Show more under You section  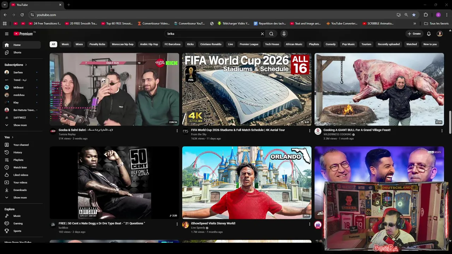point(22,198)
